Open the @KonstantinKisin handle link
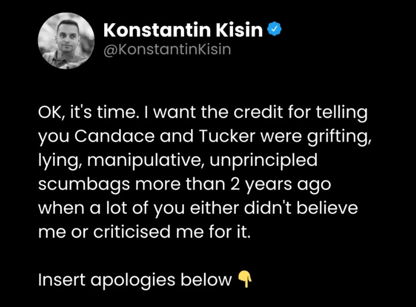The image size is (416, 307). click(167, 50)
